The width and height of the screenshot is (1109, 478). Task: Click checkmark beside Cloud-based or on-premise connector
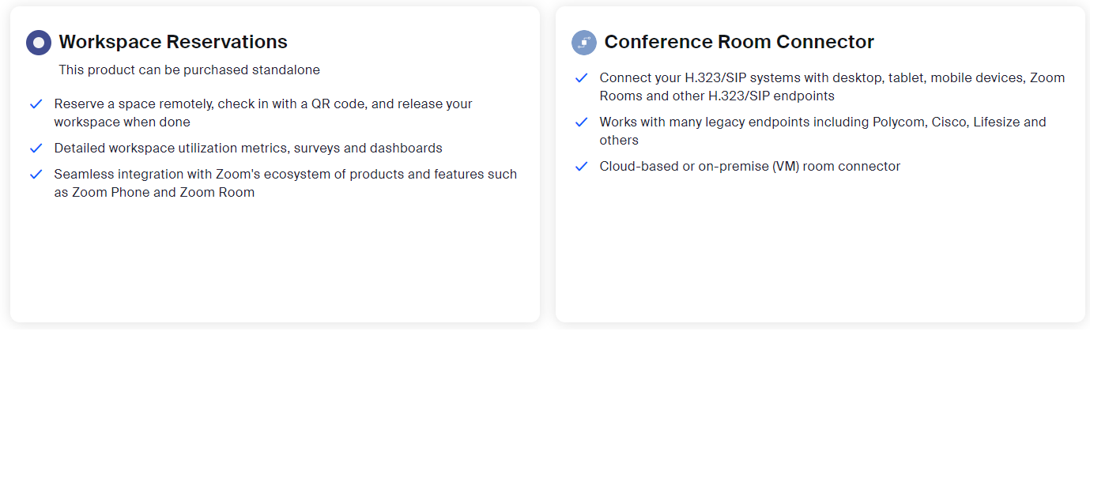(582, 167)
